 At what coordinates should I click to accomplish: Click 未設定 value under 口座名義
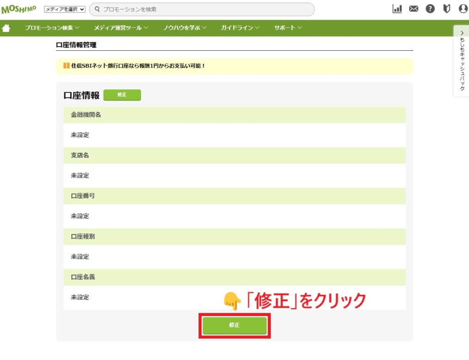(80, 297)
